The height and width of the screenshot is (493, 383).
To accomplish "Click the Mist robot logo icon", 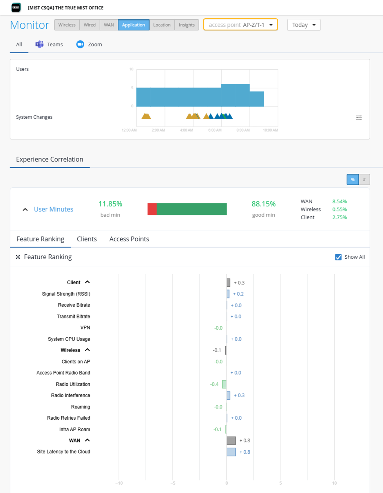I will pyautogui.click(x=16, y=8).
